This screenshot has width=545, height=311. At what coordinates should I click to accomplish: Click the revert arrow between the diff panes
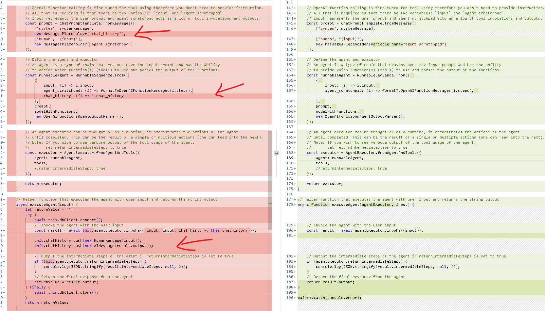coord(276,153)
